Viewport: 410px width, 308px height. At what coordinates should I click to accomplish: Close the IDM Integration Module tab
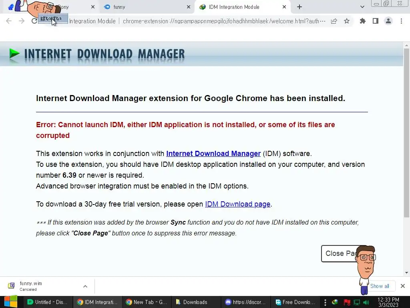pos(284,7)
